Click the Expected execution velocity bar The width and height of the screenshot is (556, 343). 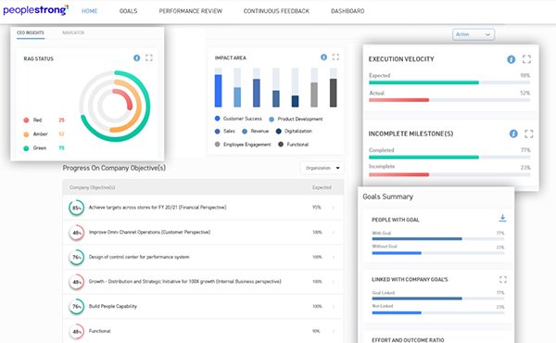click(x=449, y=83)
